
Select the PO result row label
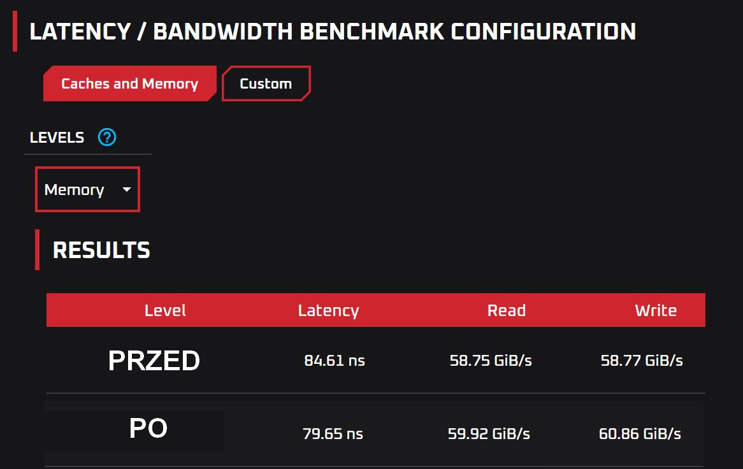[x=148, y=428]
